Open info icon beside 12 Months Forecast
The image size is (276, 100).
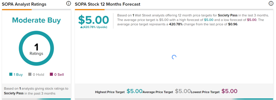271,3
